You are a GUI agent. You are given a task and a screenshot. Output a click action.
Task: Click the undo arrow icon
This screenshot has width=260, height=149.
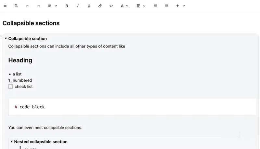tap(27, 6)
